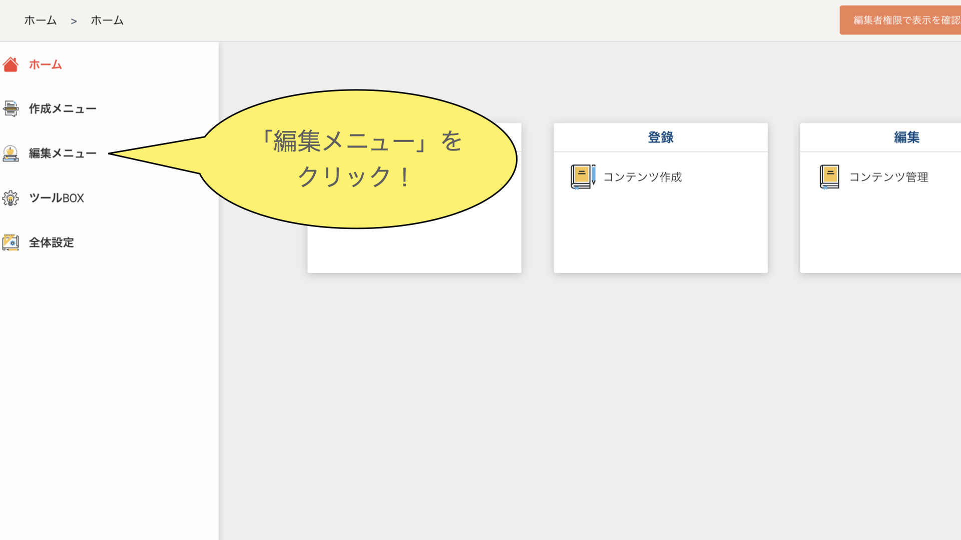Click the yellow 編集メニューをクリック speech bubble
The height and width of the screenshot is (540, 961).
(358, 159)
